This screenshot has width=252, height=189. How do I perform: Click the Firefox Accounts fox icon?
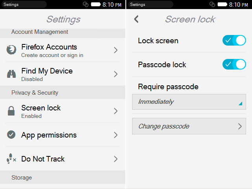click(x=11, y=50)
